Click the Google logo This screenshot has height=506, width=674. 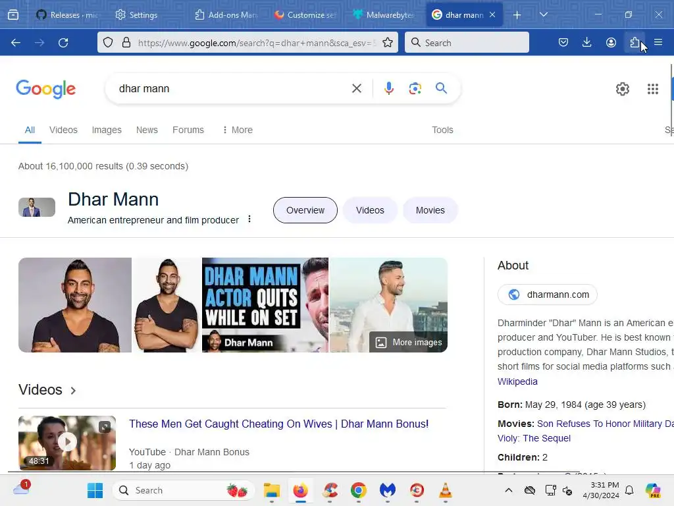(x=46, y=89)
